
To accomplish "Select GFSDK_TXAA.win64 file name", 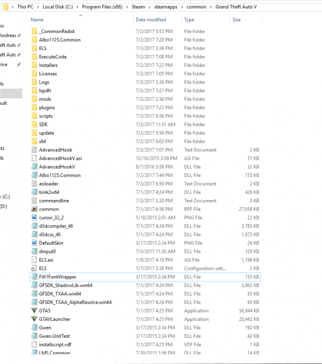I will [x=60, y=294].
